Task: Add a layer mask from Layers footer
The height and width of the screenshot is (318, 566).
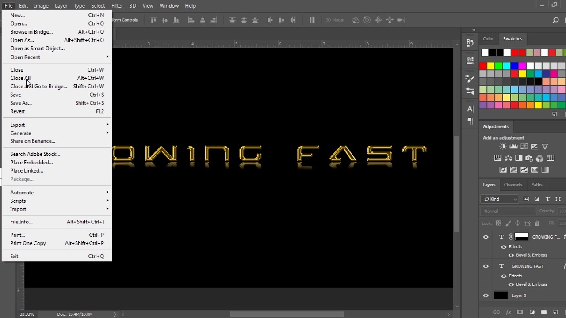Action: point(520,312)
